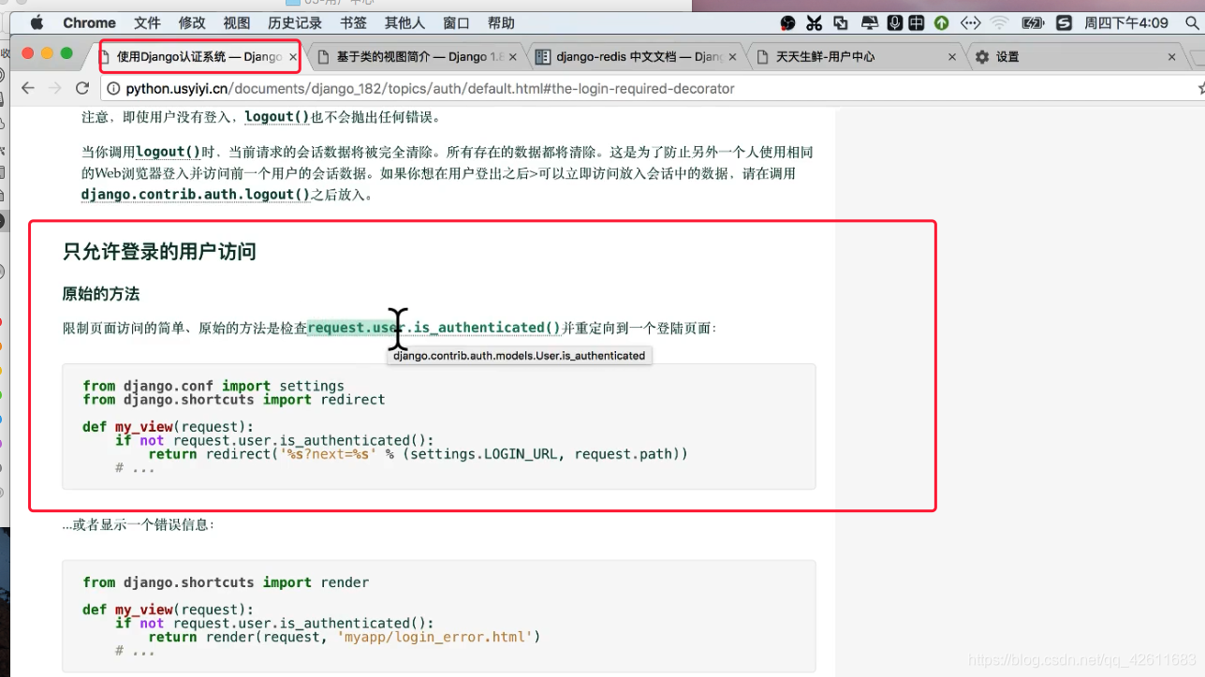1205x677 pixels.
Task: Open the 帮助 menu
Action: [x=501, y=22]
